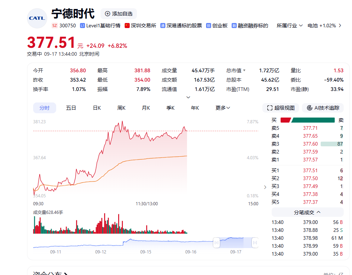Switch to the 周K chart tab
The height and width of the screenshot is (275, 352).
point(121,108)
